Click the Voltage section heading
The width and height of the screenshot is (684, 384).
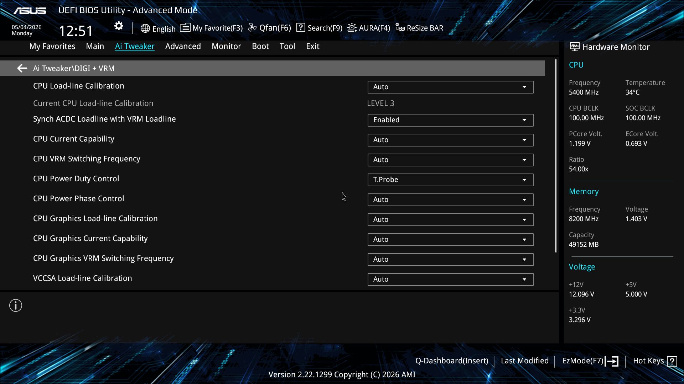click(582, 267)
